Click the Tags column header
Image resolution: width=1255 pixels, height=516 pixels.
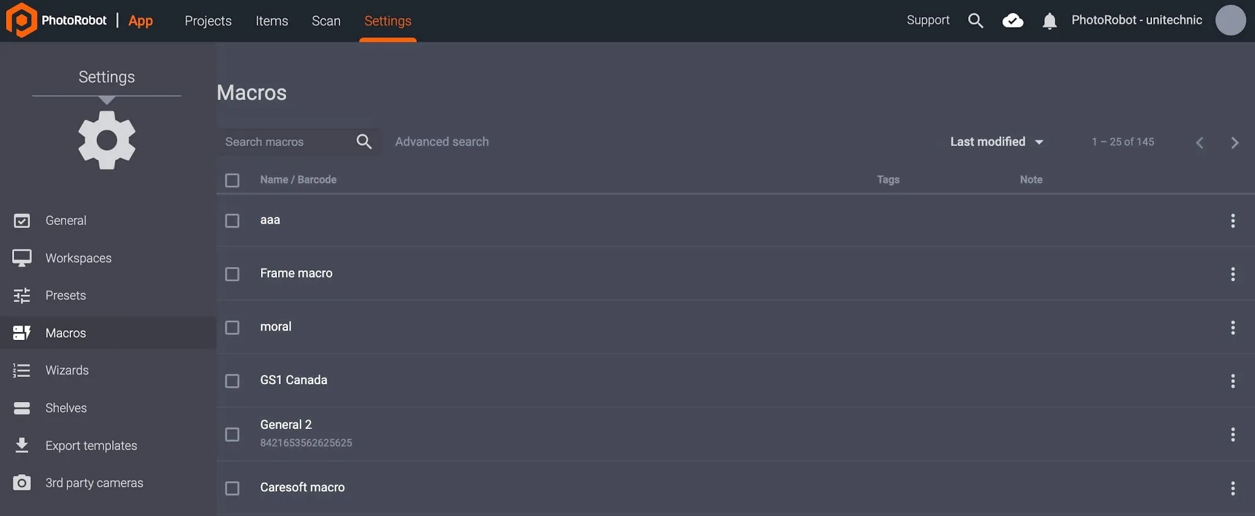(x=888, y=180)
